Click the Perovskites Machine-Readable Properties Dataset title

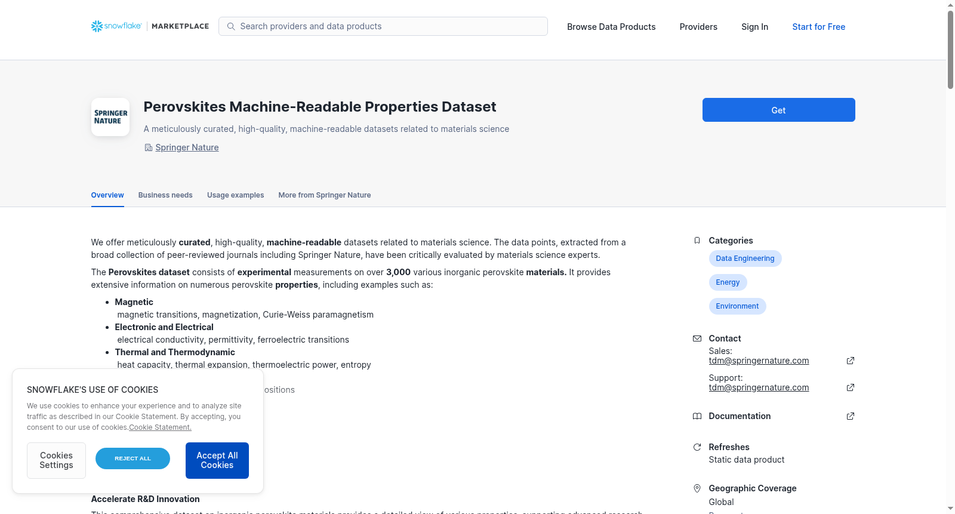[320, 107]
